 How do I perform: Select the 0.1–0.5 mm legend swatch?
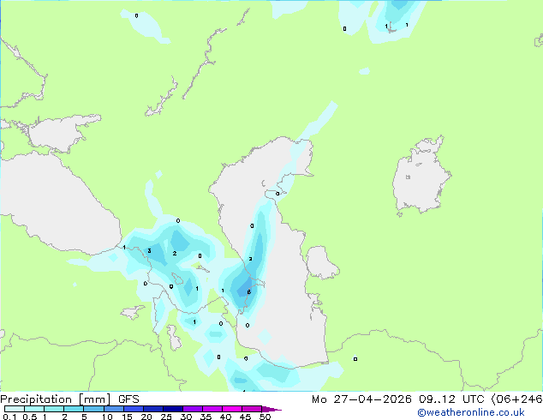point(15,409)
